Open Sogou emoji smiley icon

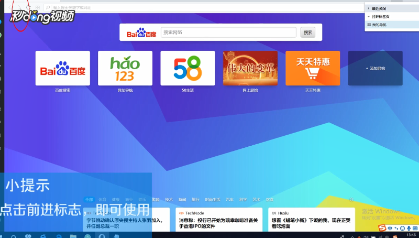coord(402,229)
